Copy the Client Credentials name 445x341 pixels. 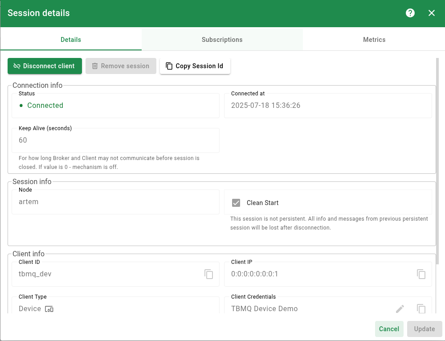click(x=421, y=308)
